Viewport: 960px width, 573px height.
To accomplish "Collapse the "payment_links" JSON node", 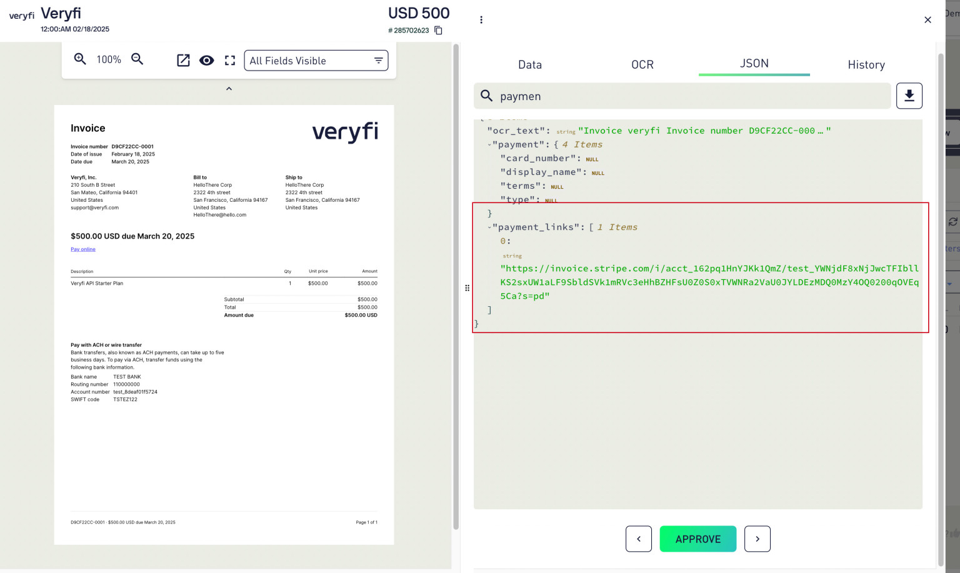I will pos(489,227).
